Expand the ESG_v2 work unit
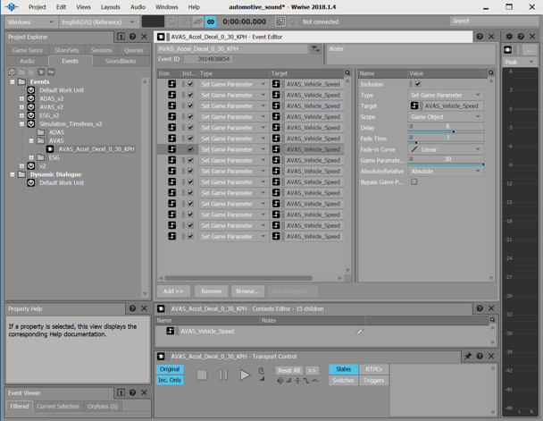Screen dimensions: 543x421 [x=21, y=115]
